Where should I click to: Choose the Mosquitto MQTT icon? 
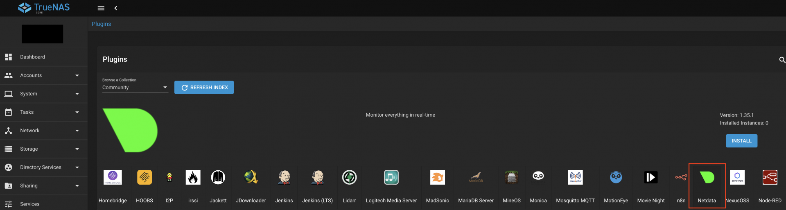point(575,177)
